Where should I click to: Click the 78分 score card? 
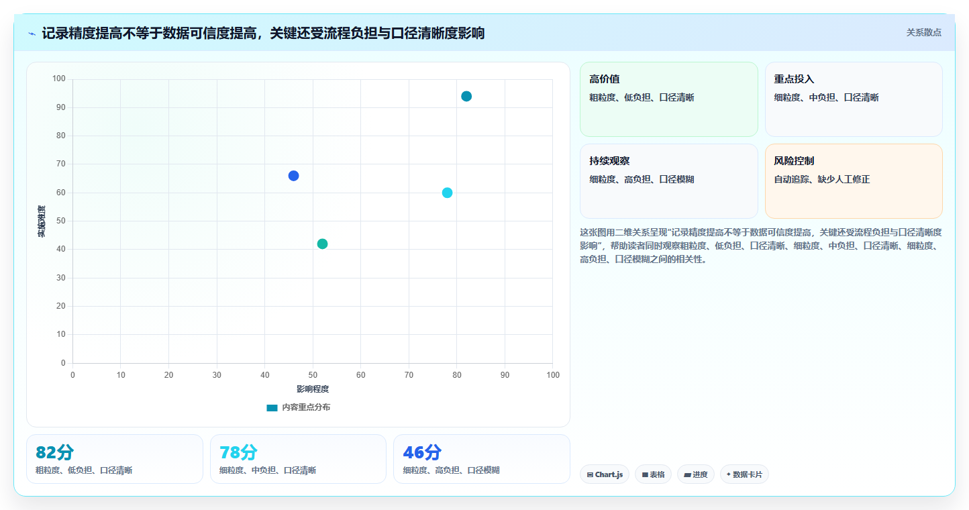(298, 459)
